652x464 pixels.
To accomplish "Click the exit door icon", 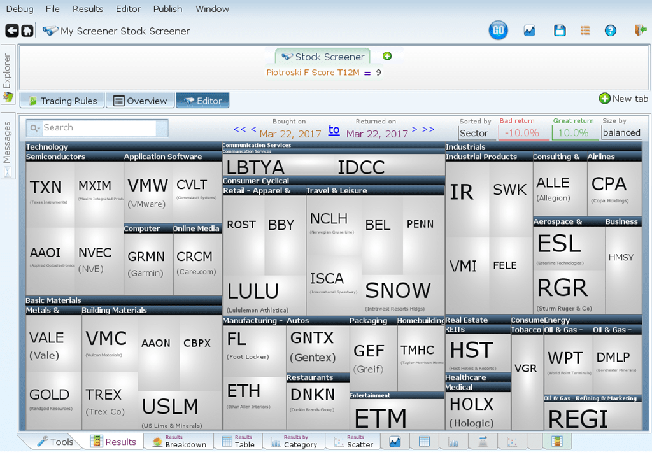I will click(641, 30).
